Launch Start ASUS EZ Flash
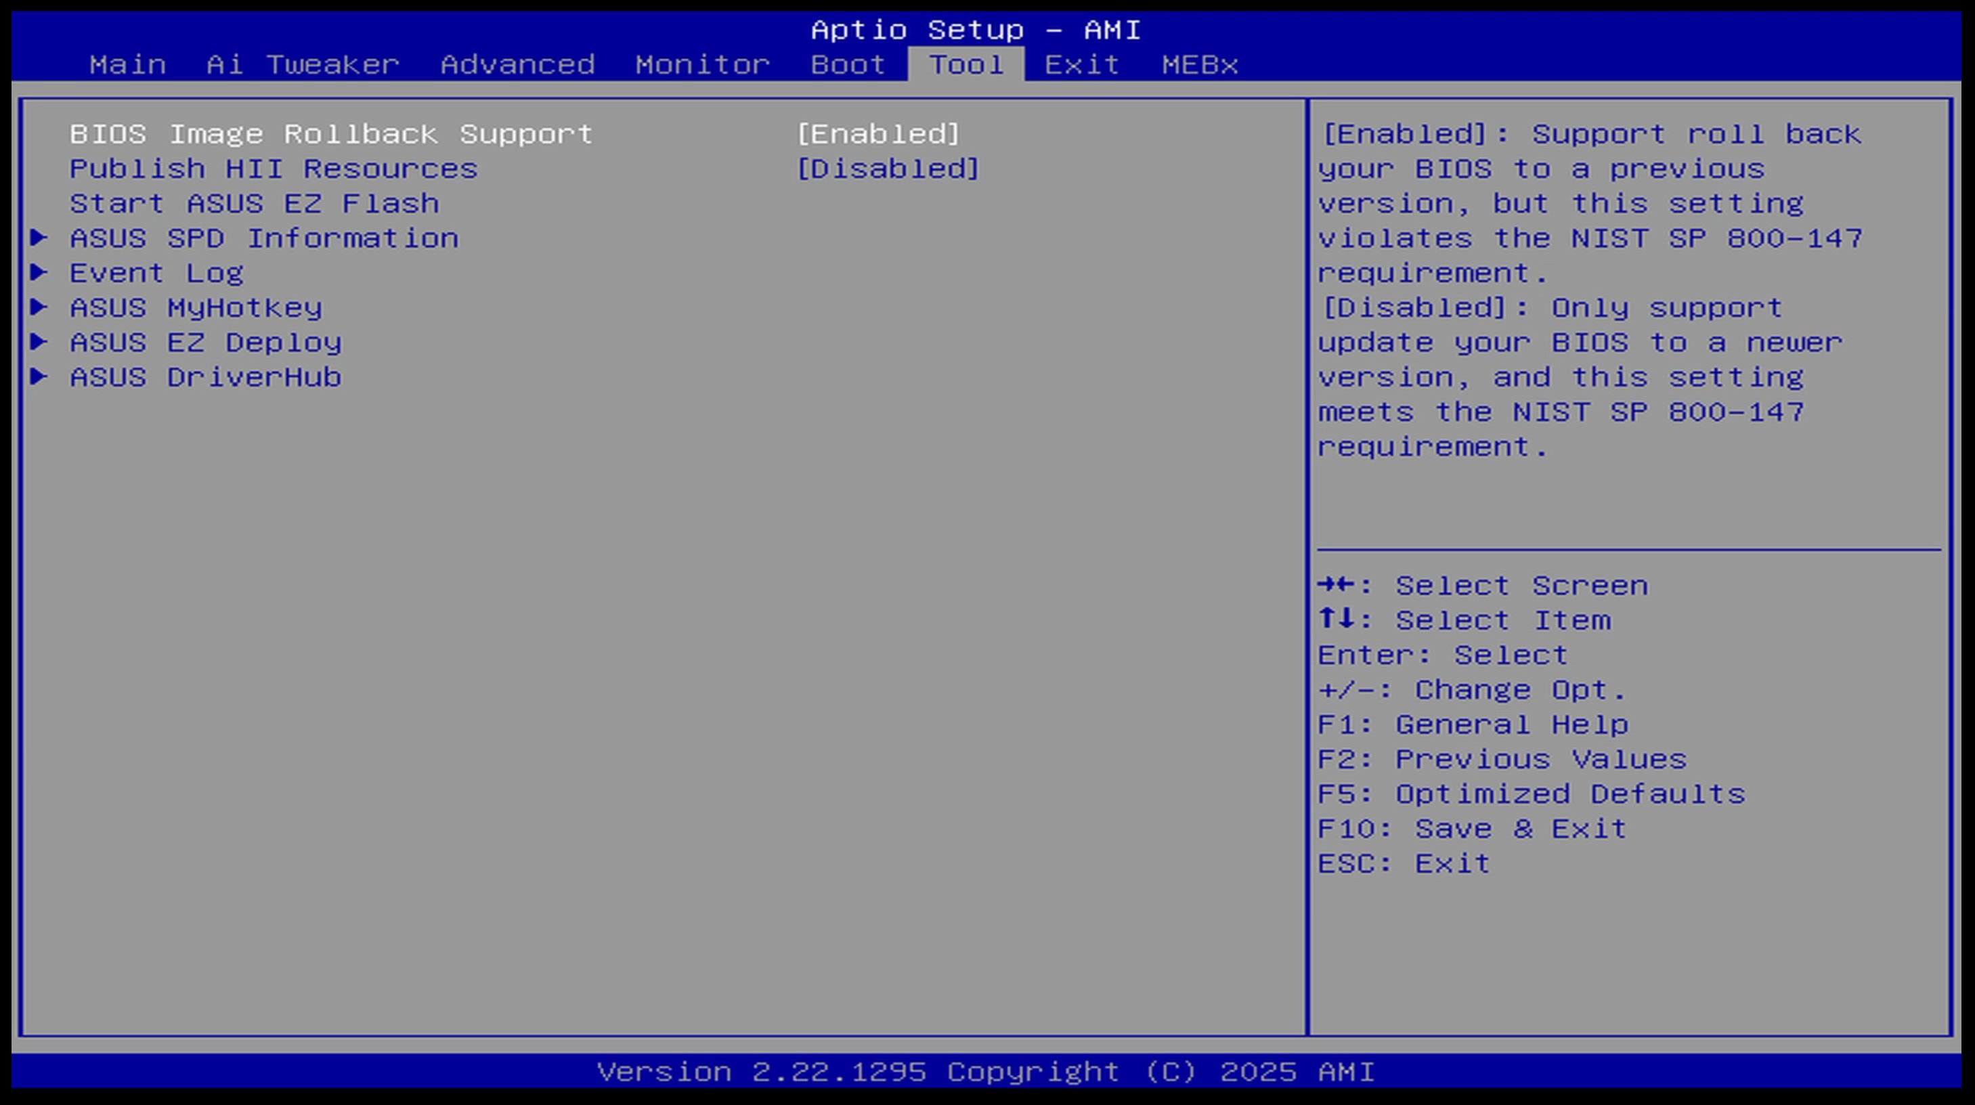 (255, 204)
